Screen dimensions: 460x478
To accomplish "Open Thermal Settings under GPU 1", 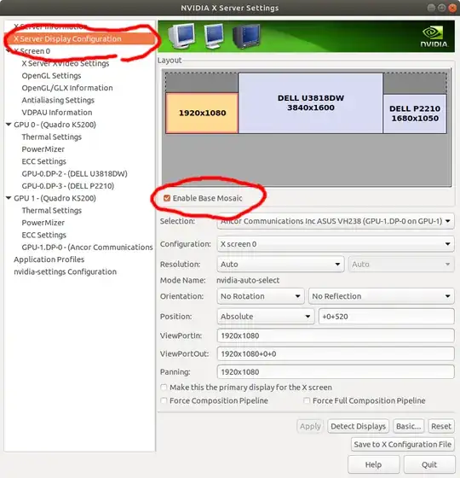I will 52,210.
